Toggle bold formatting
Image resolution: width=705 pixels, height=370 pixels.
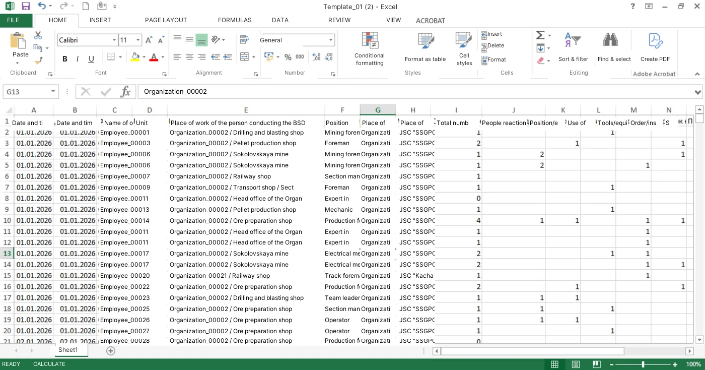coord(65,59)
